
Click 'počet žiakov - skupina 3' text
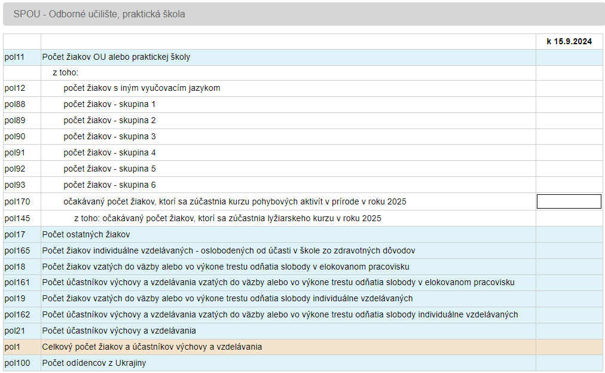[x=109, y=137]
